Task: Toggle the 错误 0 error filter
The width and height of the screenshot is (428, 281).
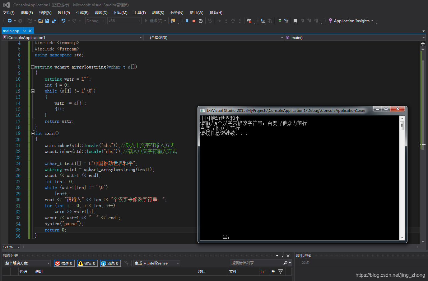Action: 64,263
